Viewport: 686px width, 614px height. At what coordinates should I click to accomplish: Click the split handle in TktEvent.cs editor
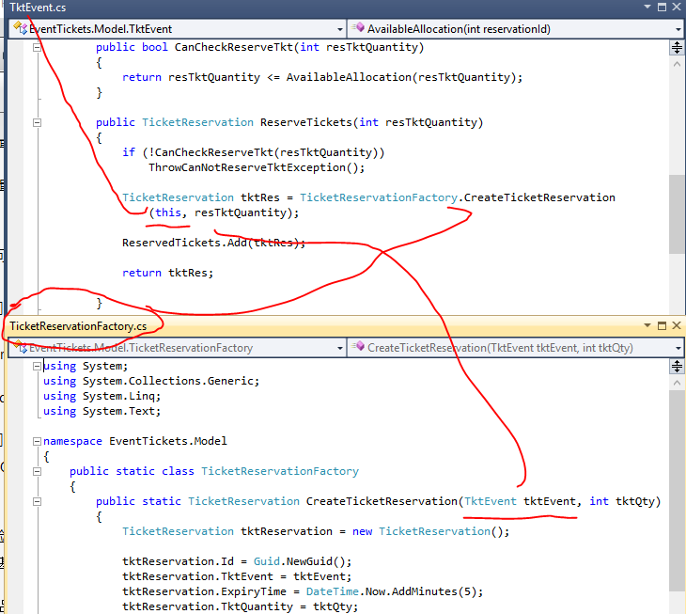coord(677,47)
